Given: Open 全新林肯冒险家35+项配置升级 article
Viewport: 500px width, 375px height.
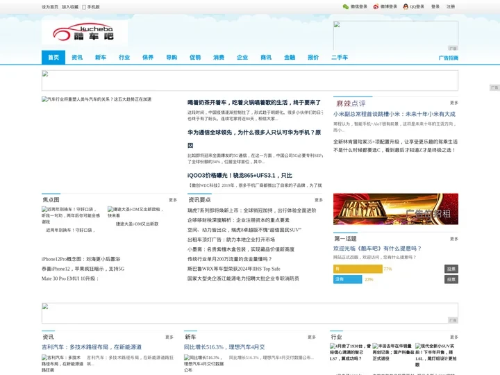Looking at the screenshot, I should (395, 142).
